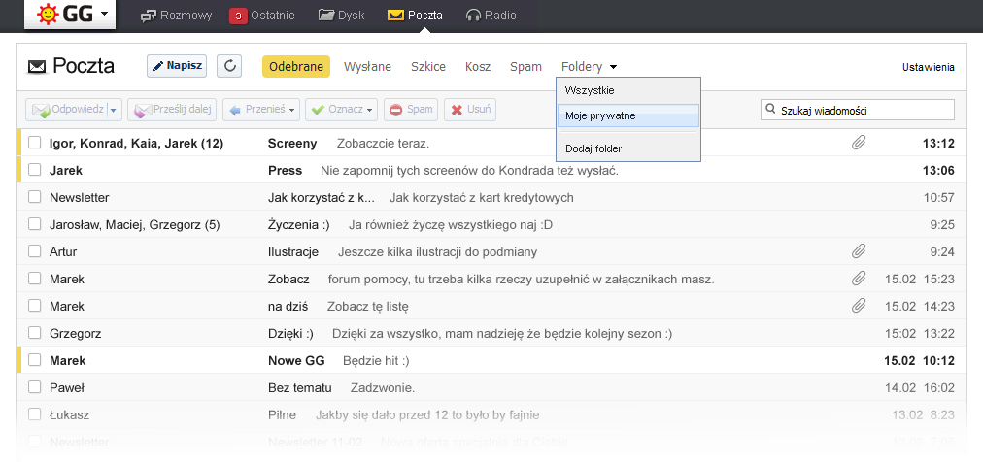983x462 pixels.
Task: Tick checkbox for Igor, Konrad, Kaia, Jarek
Action: (x=34, y=143)
